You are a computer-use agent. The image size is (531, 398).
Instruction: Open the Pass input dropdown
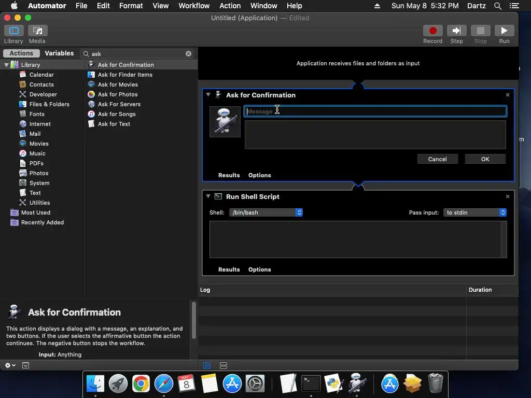pyautogui.click(x=475, y=212)
